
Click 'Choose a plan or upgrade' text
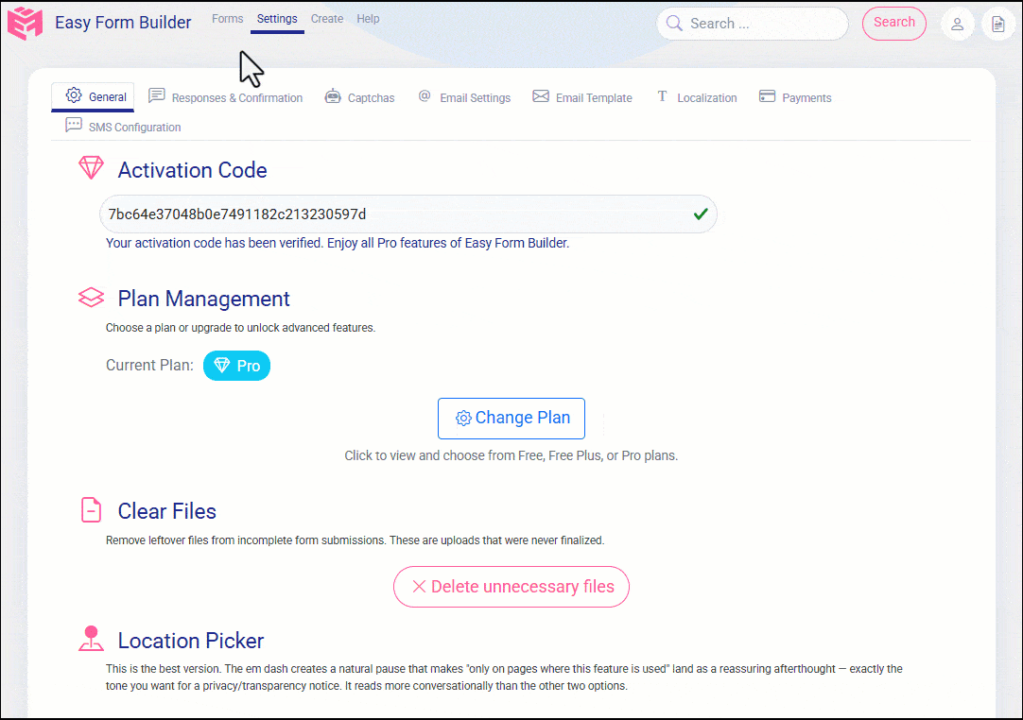(x=240, y=327)
